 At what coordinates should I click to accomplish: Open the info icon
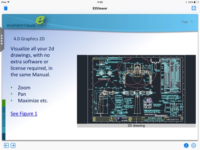(x=186, y=145)
